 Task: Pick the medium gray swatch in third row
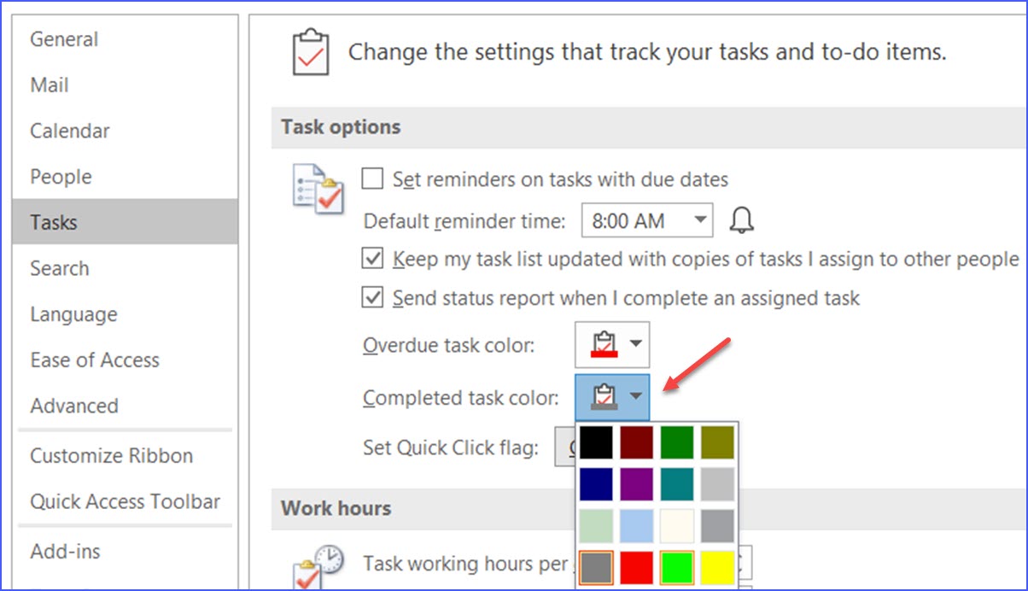pos(717,525)
